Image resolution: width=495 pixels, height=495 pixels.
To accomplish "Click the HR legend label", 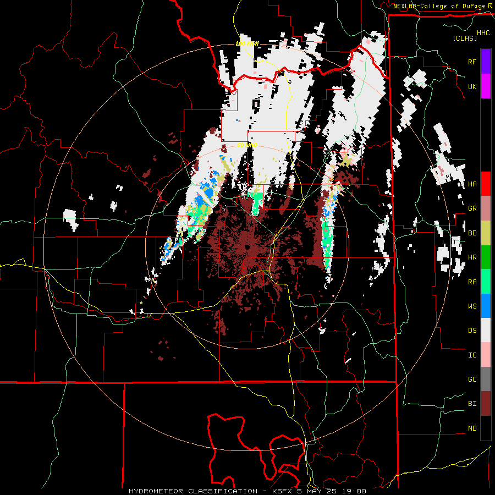I will 472,257.
